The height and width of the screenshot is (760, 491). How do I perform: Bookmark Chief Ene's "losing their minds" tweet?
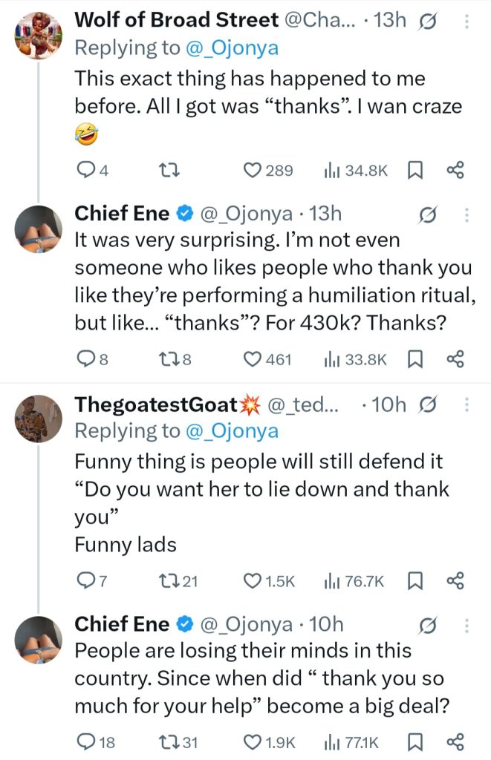[414, 741]
